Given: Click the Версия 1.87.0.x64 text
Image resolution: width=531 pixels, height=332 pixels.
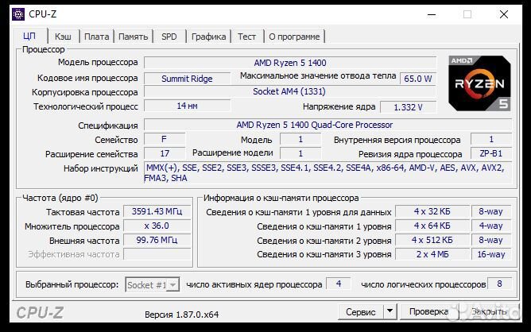Looking at the screenshot, I should [x=181, y=315].
